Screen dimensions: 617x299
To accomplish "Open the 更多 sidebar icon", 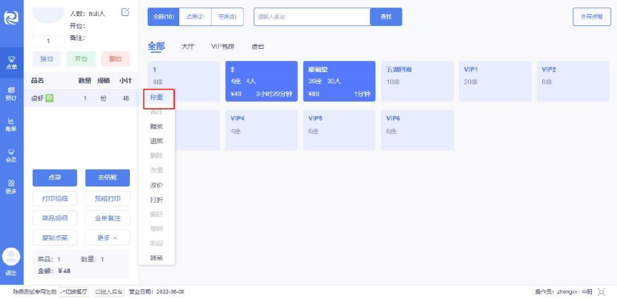I will [x=11, y=186].
